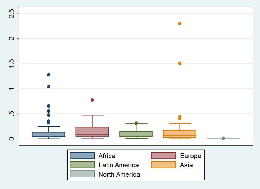Click the North America data point

pyautogui.click(x=223, y=138)
